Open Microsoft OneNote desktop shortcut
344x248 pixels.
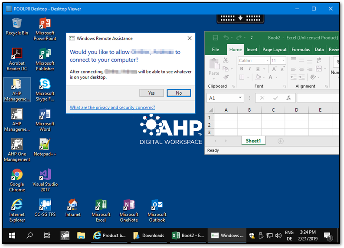[129, 211]
